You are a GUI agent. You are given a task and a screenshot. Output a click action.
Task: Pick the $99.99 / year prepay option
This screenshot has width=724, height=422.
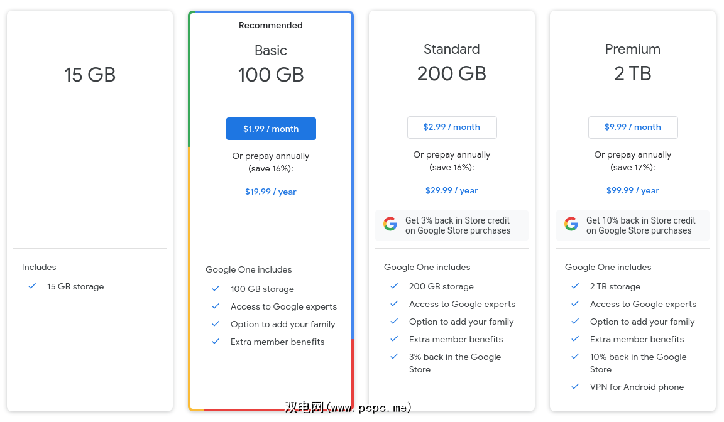point(633,190)
